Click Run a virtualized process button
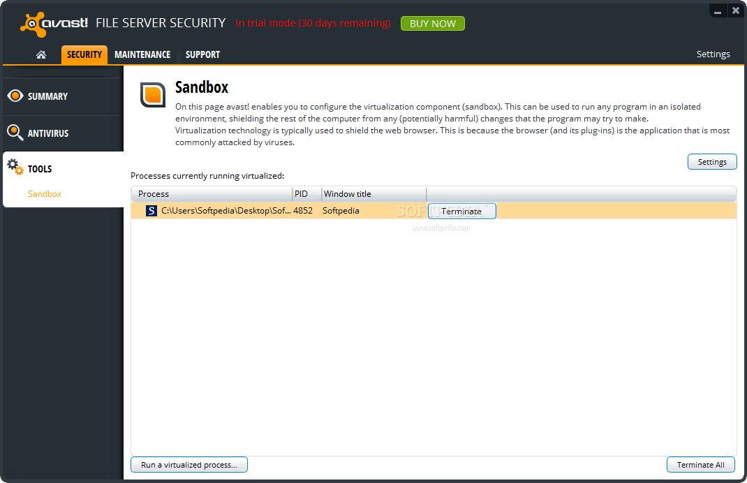 click(189, 465)
